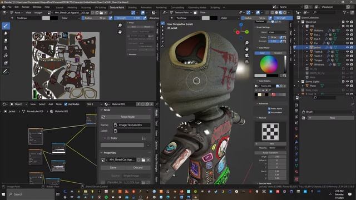
Task: Select the Draw brush tool in image editor
Action: pos(6,26)
